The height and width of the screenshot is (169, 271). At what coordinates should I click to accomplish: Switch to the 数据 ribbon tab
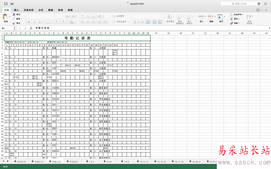click(x=51, y=10)
